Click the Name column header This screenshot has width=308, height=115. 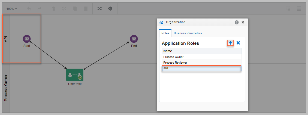click(x=202, y=51)
